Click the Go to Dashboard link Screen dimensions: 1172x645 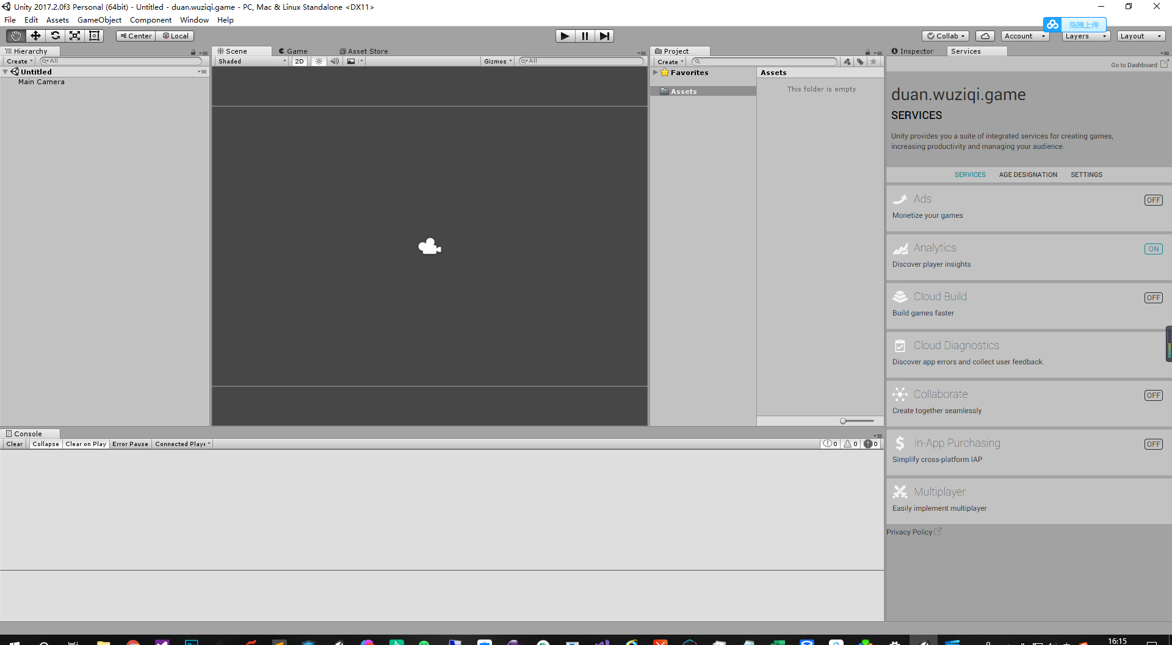coord(1135,65)
